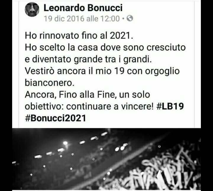
Task: Click the word 'bianconero.' in the post
Action: click(50, 83)
